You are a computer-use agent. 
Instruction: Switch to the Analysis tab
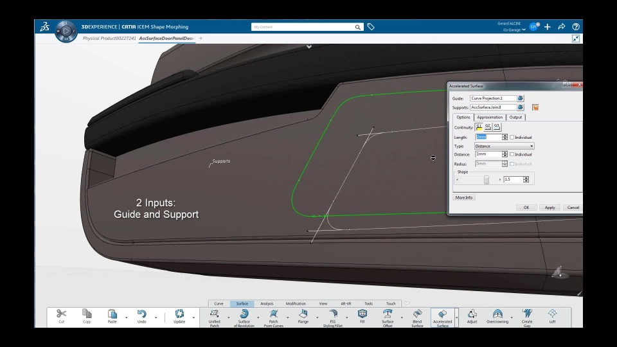coord(267,303)
